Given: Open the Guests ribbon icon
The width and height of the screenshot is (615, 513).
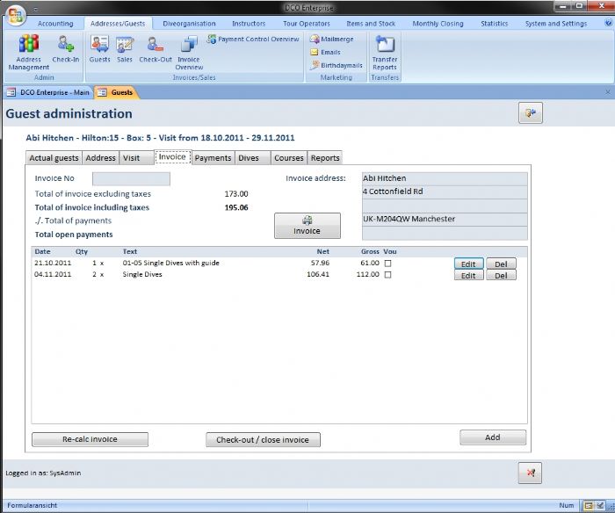Looking at the screenshot, I should pos(99,49).
